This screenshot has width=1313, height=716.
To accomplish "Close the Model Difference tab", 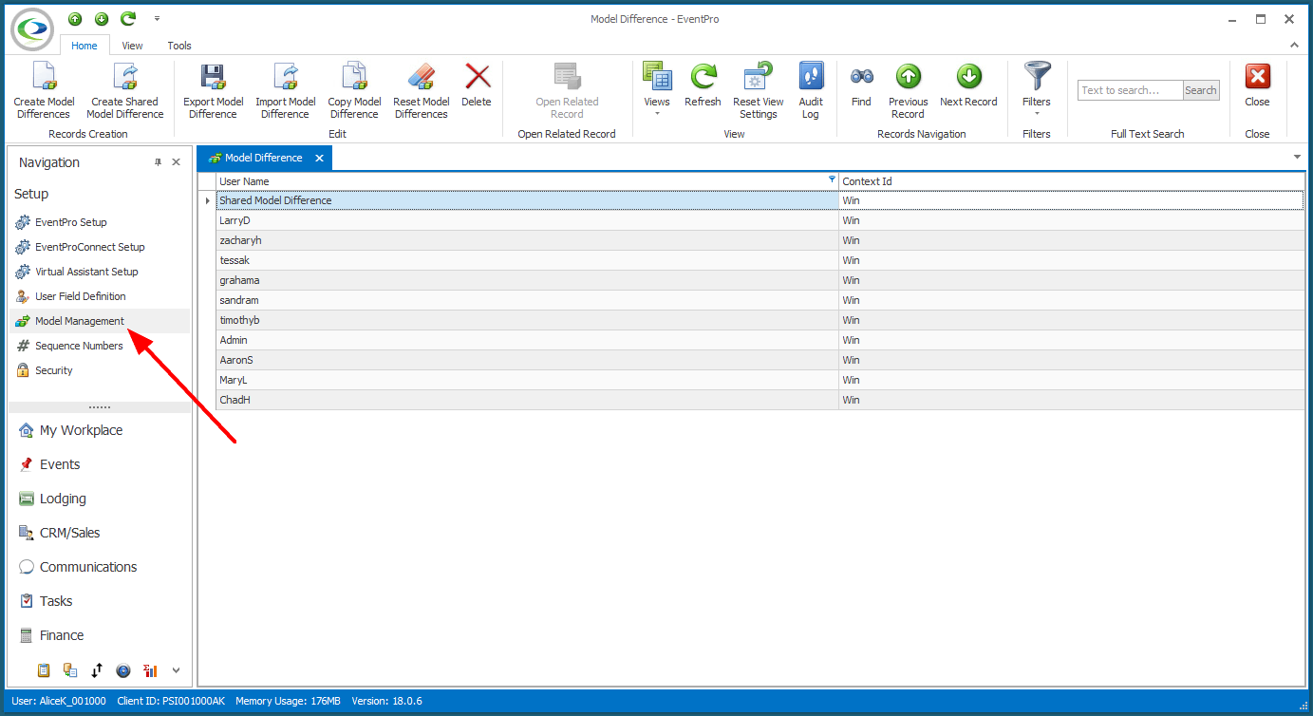I will (319, 159).
